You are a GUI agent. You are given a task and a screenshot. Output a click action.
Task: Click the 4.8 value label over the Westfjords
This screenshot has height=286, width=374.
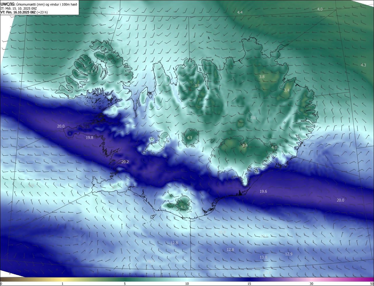90,72
